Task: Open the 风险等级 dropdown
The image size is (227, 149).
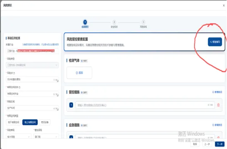Action: [18, 137]
